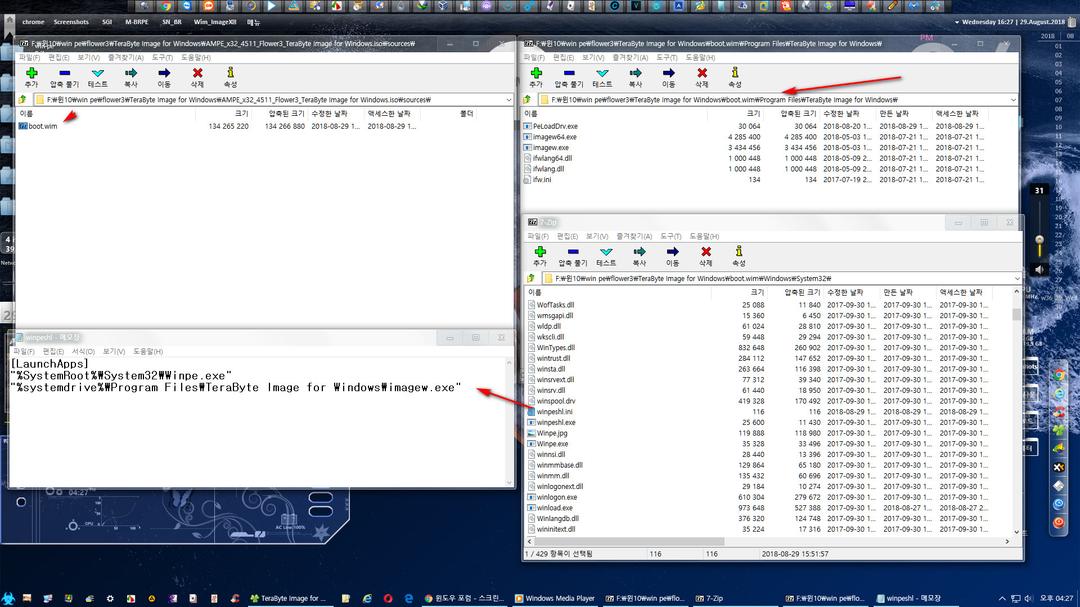
Task: Click the Add (추가) icon in sources window
Action: tap(31, 78)
